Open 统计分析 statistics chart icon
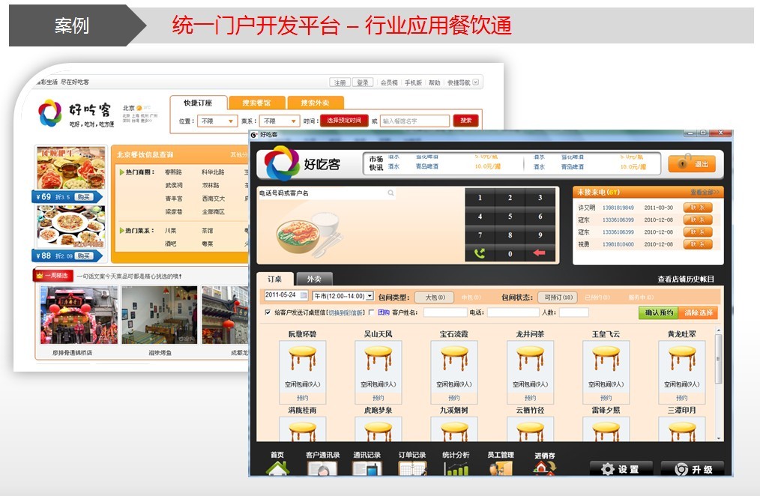The height and width of the screenshot is (496, 760). (456, 468)
